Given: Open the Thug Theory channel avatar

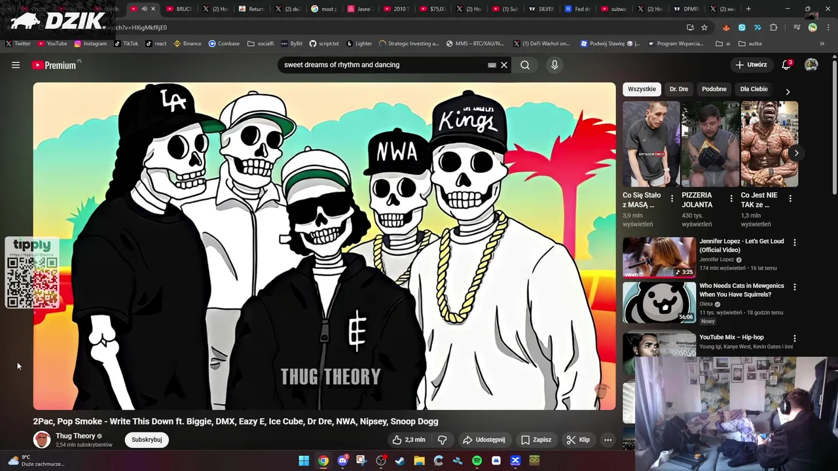Looking at the screenshot, I should [x=42, y=440].
